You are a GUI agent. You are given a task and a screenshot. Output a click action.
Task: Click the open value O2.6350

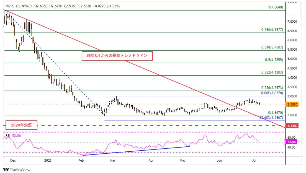click(x=41, y=6)
